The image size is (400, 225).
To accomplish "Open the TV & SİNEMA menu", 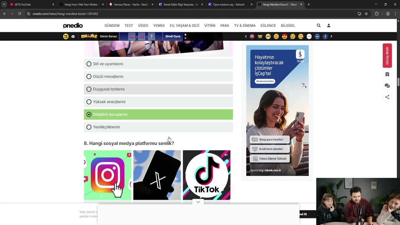I will [x=245, y=26].
